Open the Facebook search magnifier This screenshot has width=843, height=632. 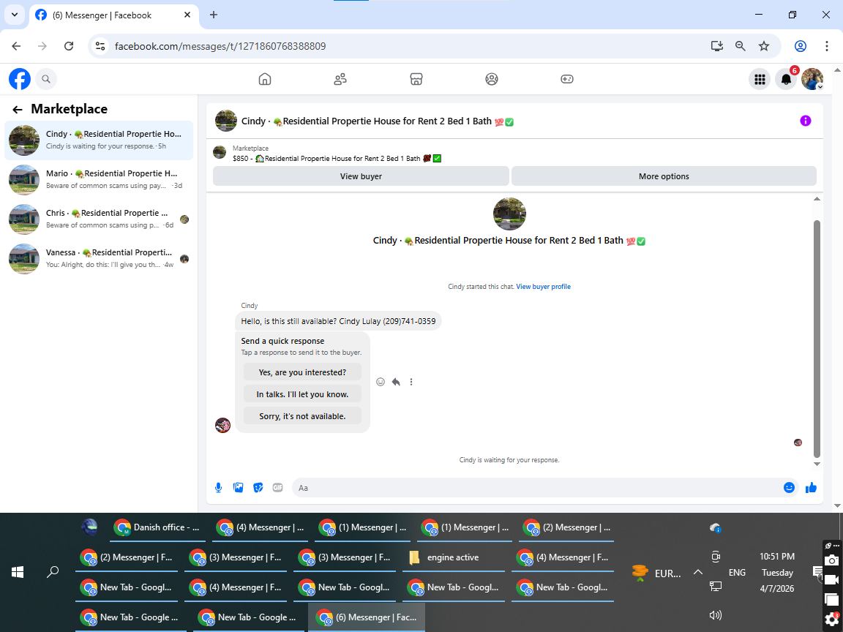click(x=46, y=79)
